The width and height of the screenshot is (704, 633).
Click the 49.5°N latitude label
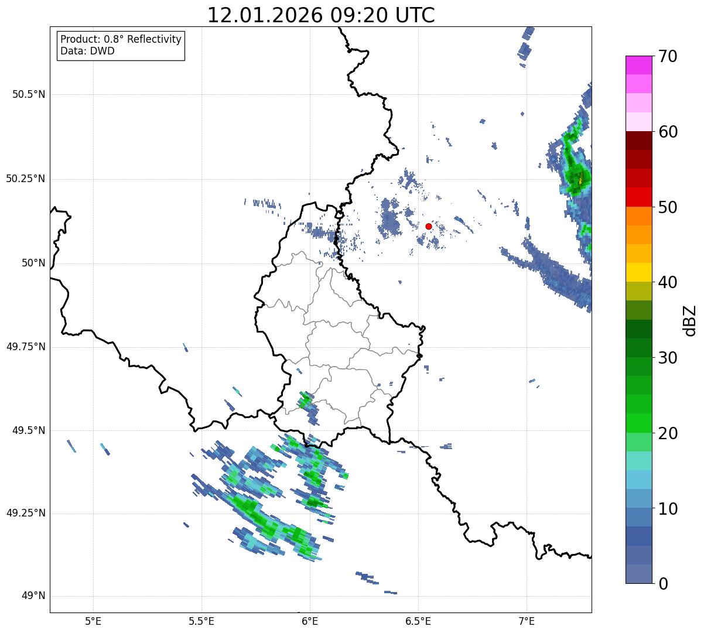[29, 430]
